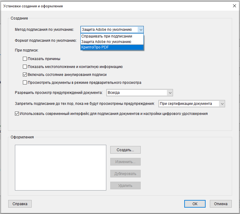Select the 'КриптоПро PDF' signing method
The image size is (240, 214).
(x=111, y=47)
